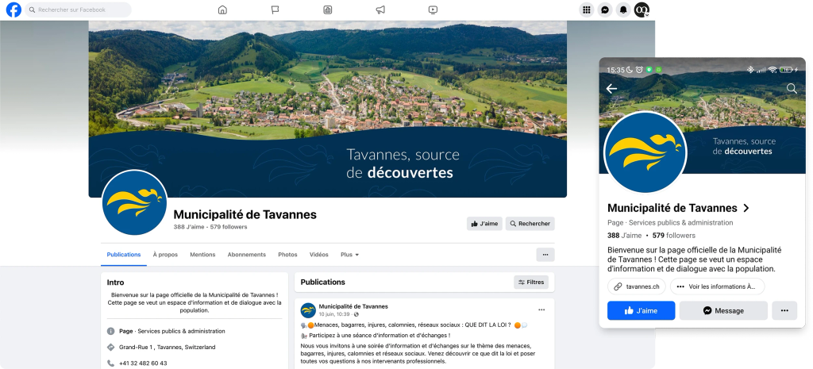Open the Filtres button in Publications
Viewport: 813px width, 369px height.
click(531, 283)
